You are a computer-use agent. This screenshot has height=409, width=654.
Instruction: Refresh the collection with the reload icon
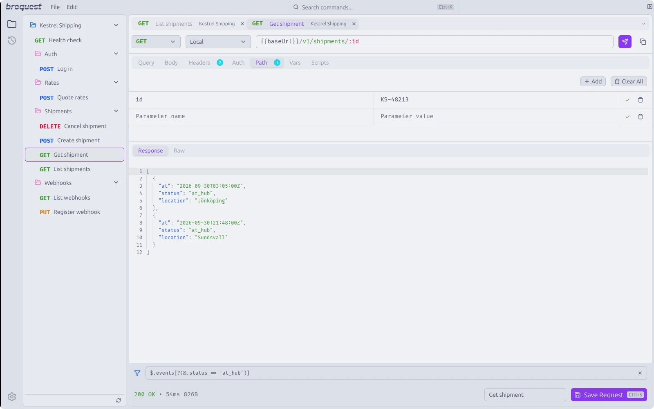tap(119, 400)
